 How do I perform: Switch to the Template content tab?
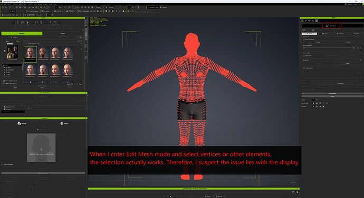(22, 33)
